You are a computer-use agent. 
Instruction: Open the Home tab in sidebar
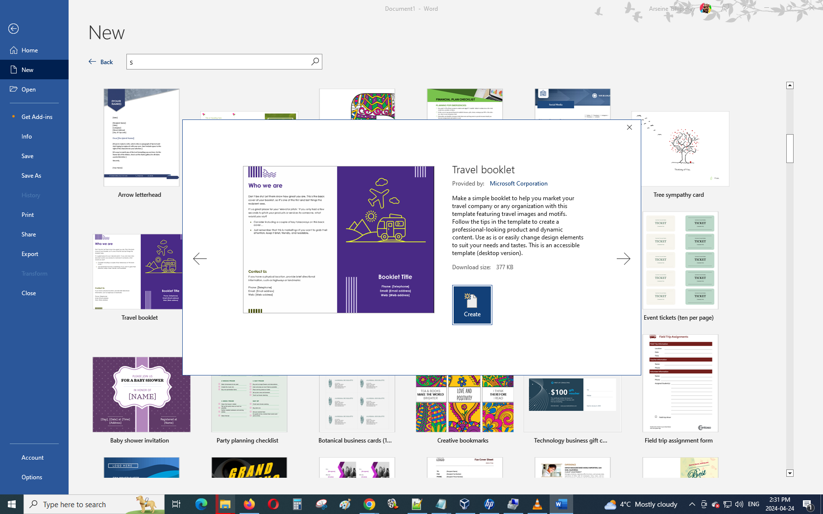point(29,50)
